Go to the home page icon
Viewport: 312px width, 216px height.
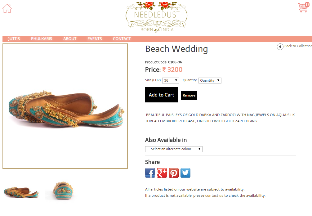point(7,8)
